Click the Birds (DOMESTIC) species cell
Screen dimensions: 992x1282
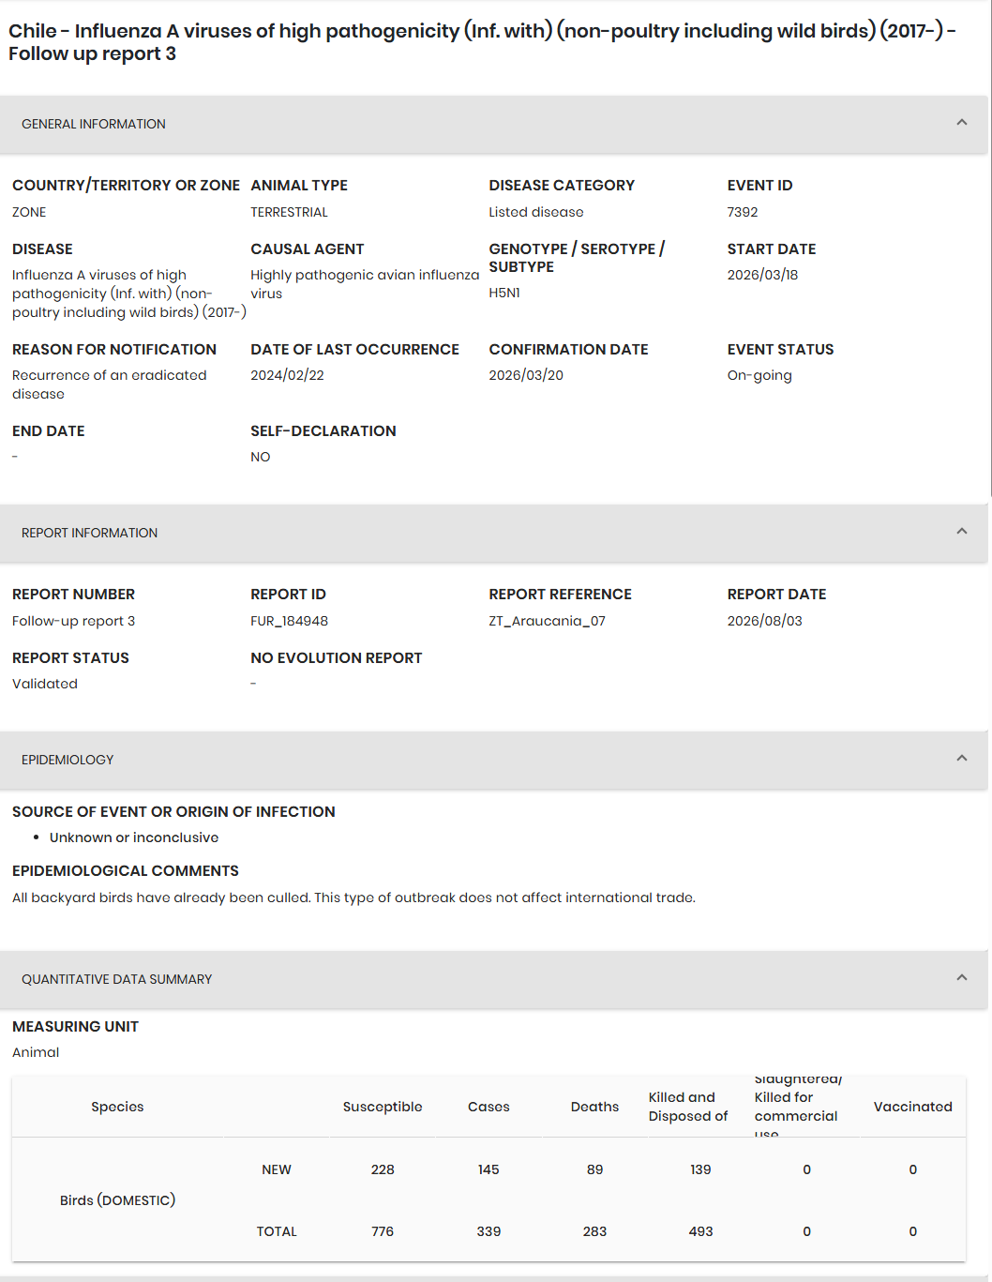pyautogui.click(x=117, y=1200)
